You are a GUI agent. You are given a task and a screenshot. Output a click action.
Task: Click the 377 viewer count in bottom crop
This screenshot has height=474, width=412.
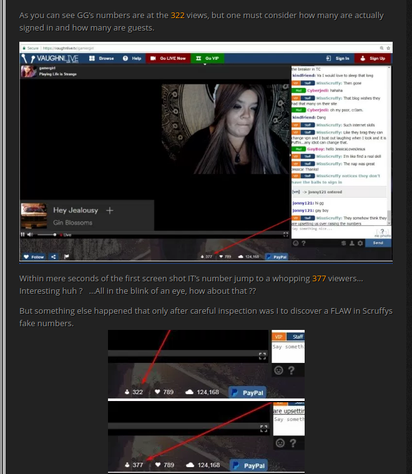(134, 465)
